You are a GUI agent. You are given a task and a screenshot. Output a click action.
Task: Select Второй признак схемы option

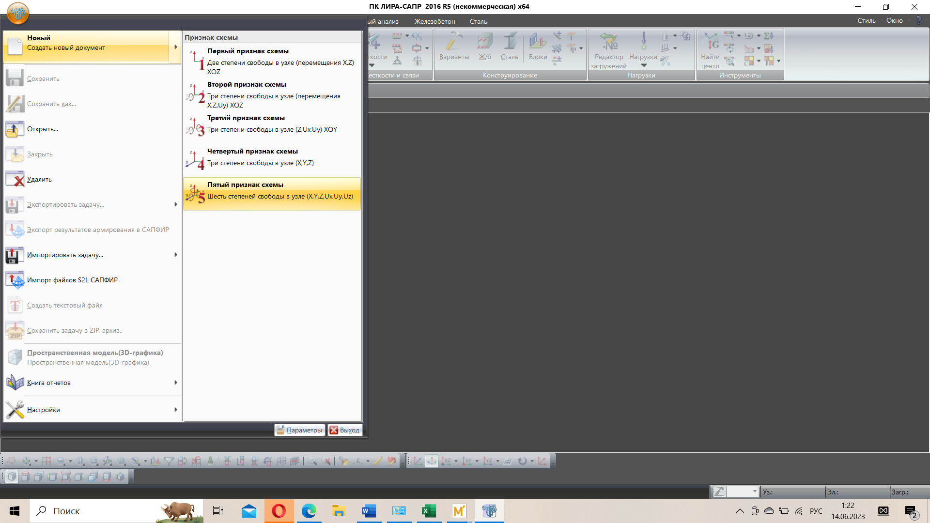coord(272,94)
